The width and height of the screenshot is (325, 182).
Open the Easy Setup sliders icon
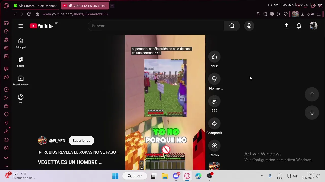click(x=319, y=14)
